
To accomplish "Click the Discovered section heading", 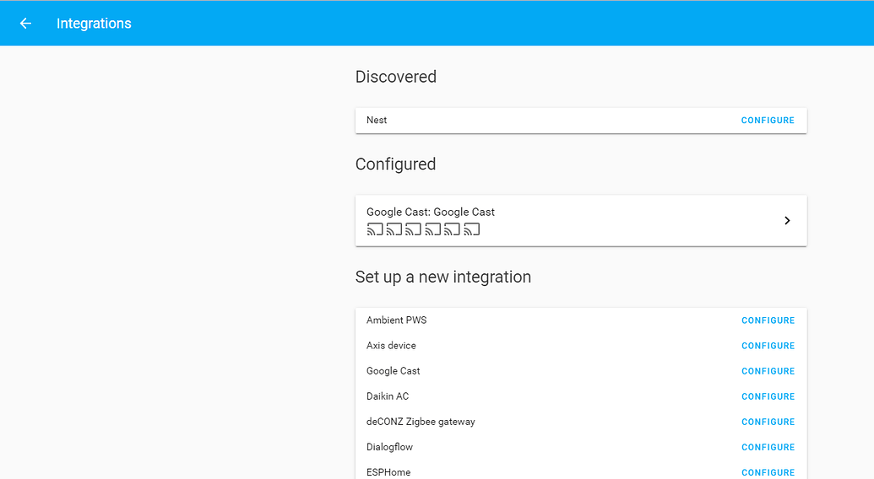I will pos(396,77).
